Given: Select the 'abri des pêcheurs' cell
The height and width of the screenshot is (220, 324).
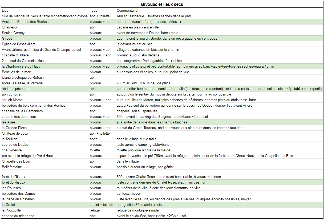Looking at the screenshot, I should tap(45, 89).
